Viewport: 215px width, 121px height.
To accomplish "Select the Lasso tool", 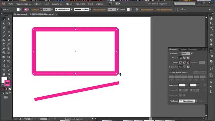I will click(9, 24).
